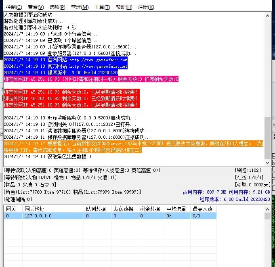Click the 读取数据库服务器 连接成功 log line

pyautogui.click(x=78, y=131)
